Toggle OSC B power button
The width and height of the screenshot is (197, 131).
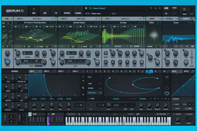[x=60, y=19]
